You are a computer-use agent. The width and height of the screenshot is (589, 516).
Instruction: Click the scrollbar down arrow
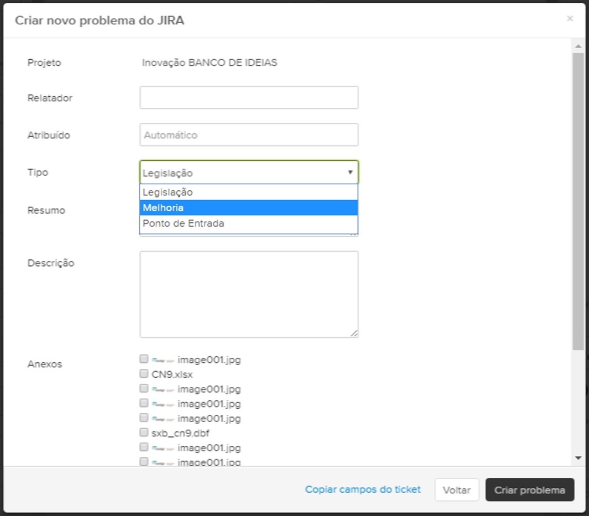coord(578,458)
